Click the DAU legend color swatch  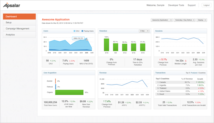point(74,31)
